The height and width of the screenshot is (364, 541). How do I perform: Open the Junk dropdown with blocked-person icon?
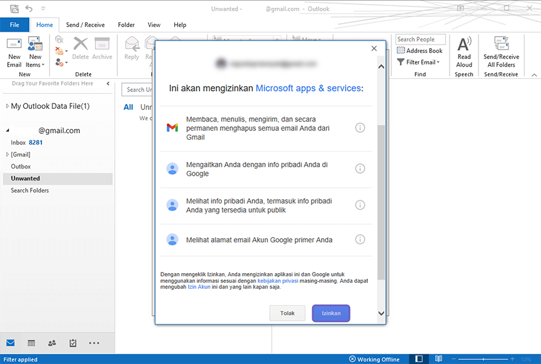pyautogui.click(x=61, y=63)
